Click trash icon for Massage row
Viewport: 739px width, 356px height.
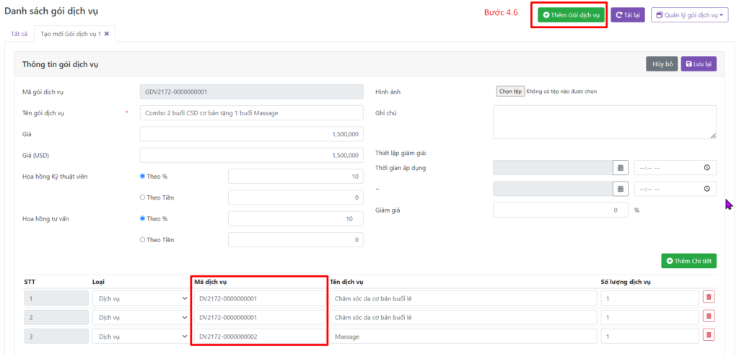coord(708,335)
